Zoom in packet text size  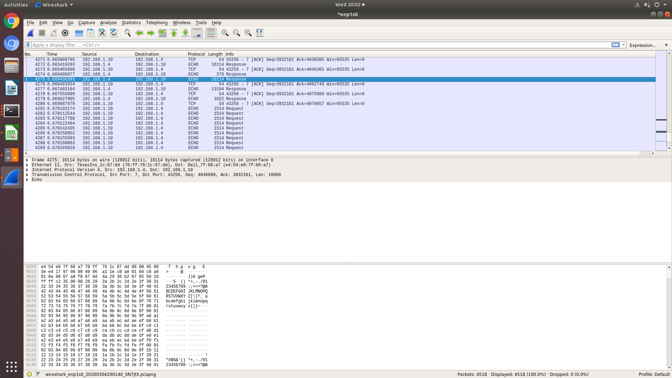225,33
